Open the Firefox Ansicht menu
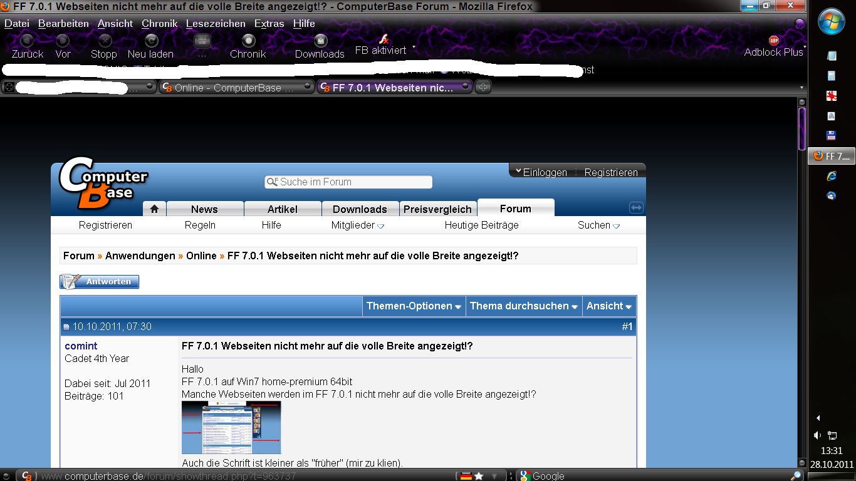 click(115, 23)
